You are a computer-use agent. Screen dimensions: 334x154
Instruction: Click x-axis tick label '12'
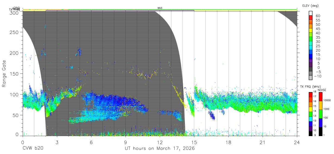click(x=160, y=142)
